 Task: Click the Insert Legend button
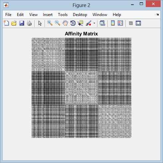click(x=120, y=23)
